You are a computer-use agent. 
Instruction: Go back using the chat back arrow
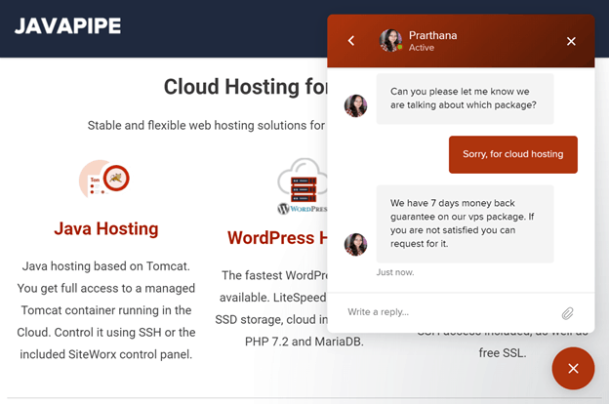pyautogui.click(x=351, y=40)
